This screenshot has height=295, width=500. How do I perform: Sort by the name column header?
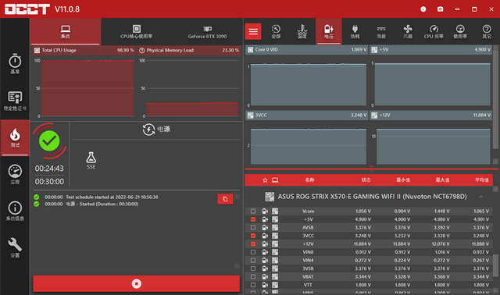click(x=309, y=180)
